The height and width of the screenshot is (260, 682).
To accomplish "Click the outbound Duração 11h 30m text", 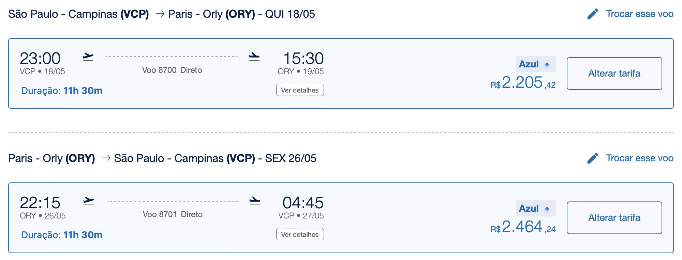I will pyautogui.click(x=62, y=91).
